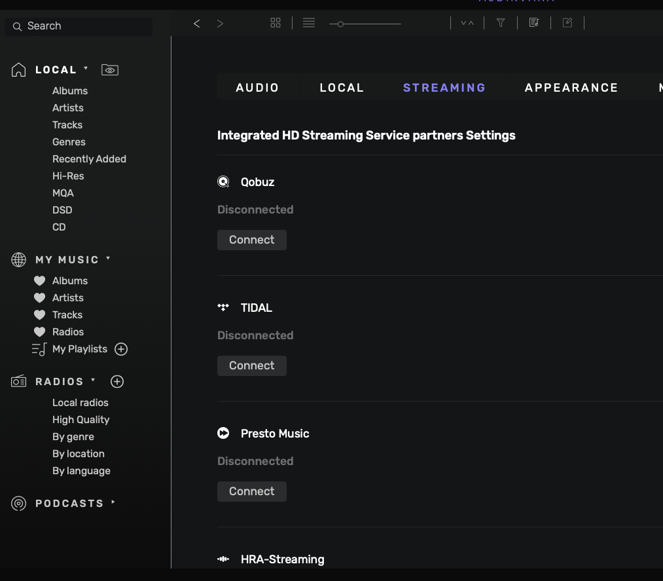Switch to list view icon

(309, 23)
